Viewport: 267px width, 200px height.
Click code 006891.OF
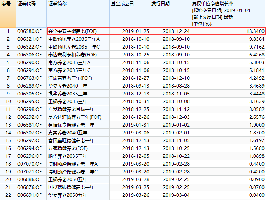tap(29, 195)
